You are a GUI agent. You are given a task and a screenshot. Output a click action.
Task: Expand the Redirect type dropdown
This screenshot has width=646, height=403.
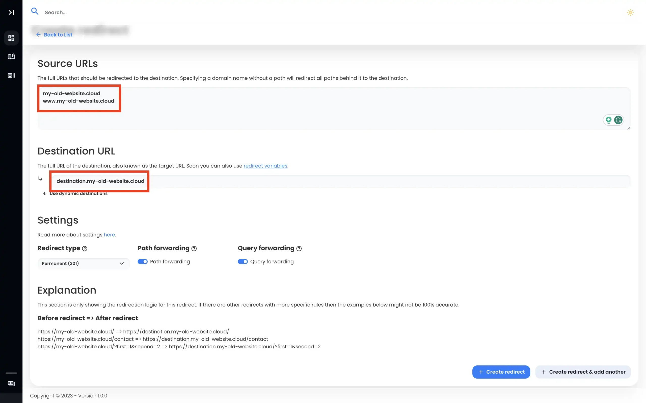click(83, 263)
